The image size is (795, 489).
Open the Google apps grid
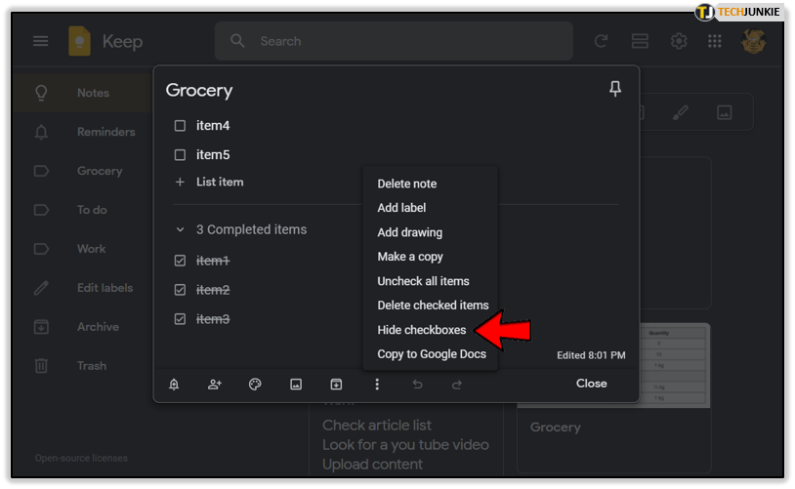point(715,41)
